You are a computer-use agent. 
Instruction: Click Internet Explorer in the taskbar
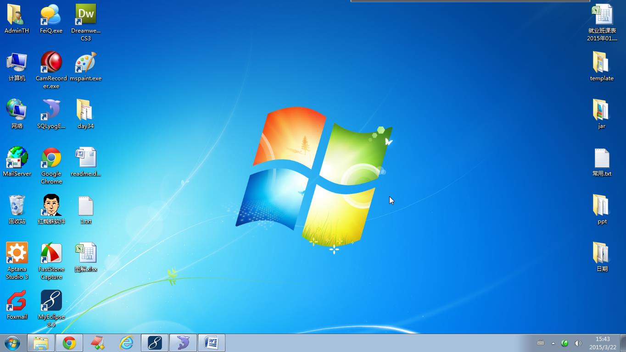pos(126,343)
